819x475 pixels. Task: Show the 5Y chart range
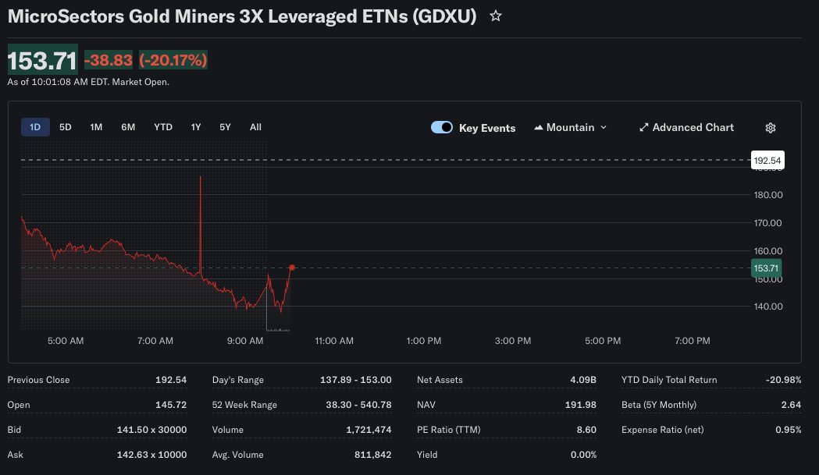pyautogui.click(x=225, y=127)
